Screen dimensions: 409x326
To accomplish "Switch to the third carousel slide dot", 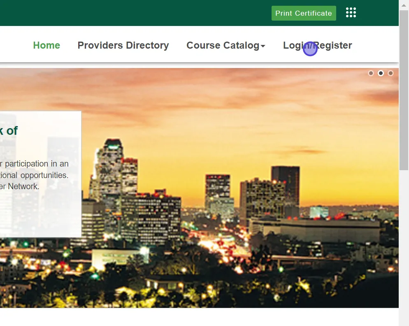I will tap(390, 73).
